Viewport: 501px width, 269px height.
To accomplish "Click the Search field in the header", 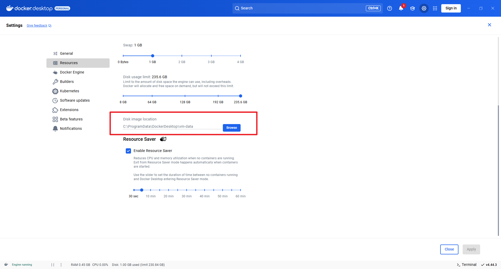I will (x=307, y=8).
